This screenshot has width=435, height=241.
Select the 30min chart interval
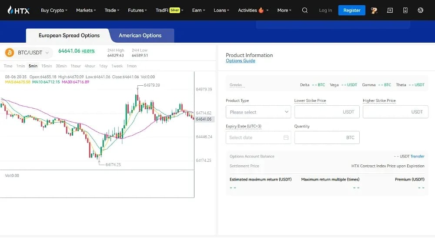point(61,66)
